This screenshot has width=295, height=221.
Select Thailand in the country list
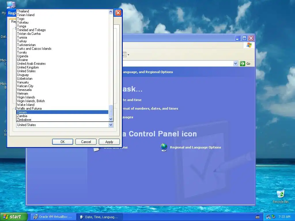[63, 11]
